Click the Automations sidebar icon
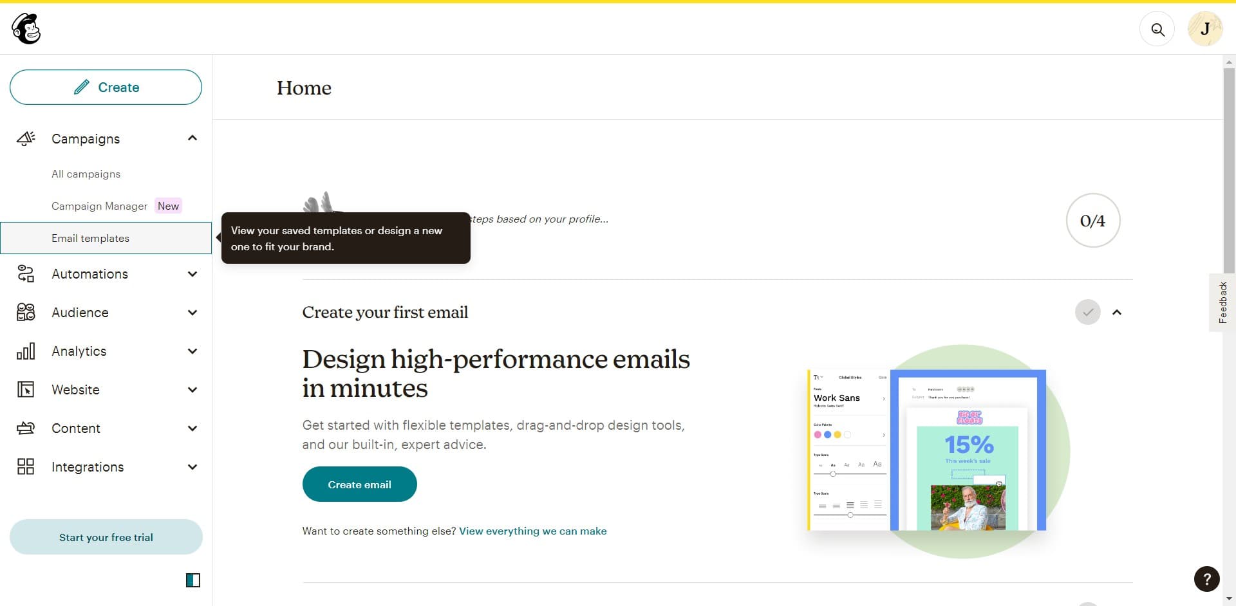Image resolution: width=1236 pixels, height=606 pixels. pos(25,273)
